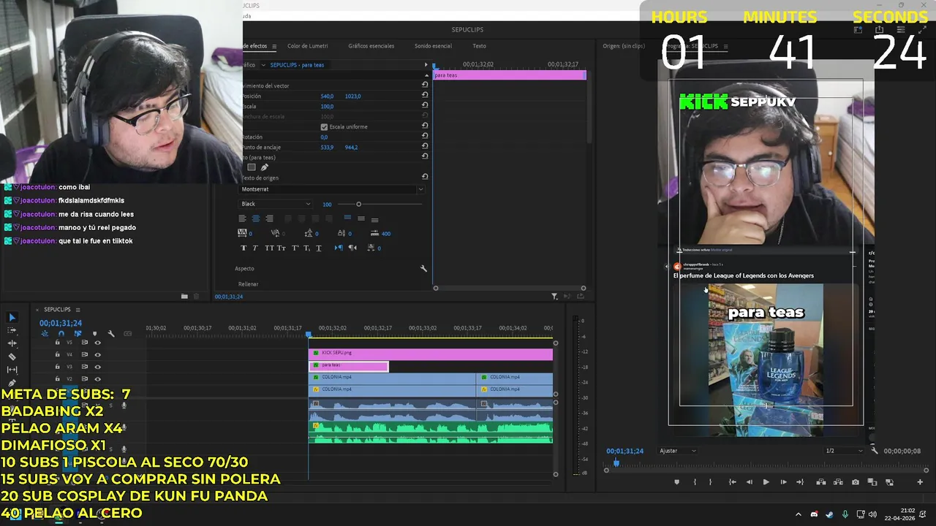Toggle linked selection in timeline
Screen dimensions: 936x526
78,334
